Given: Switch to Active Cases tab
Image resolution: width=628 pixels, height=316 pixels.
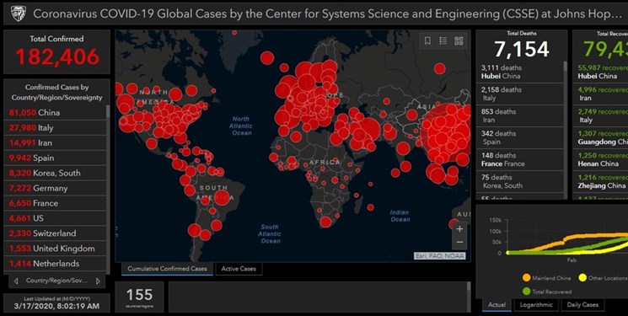Looking at the screenshot, I should (239, 269).
